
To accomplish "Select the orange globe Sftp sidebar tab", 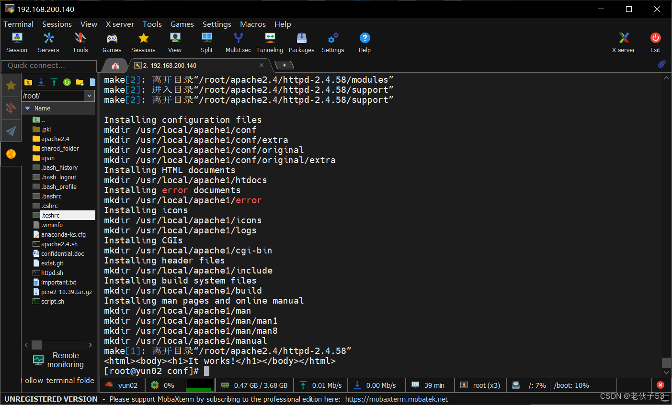I will click(11, 154).
